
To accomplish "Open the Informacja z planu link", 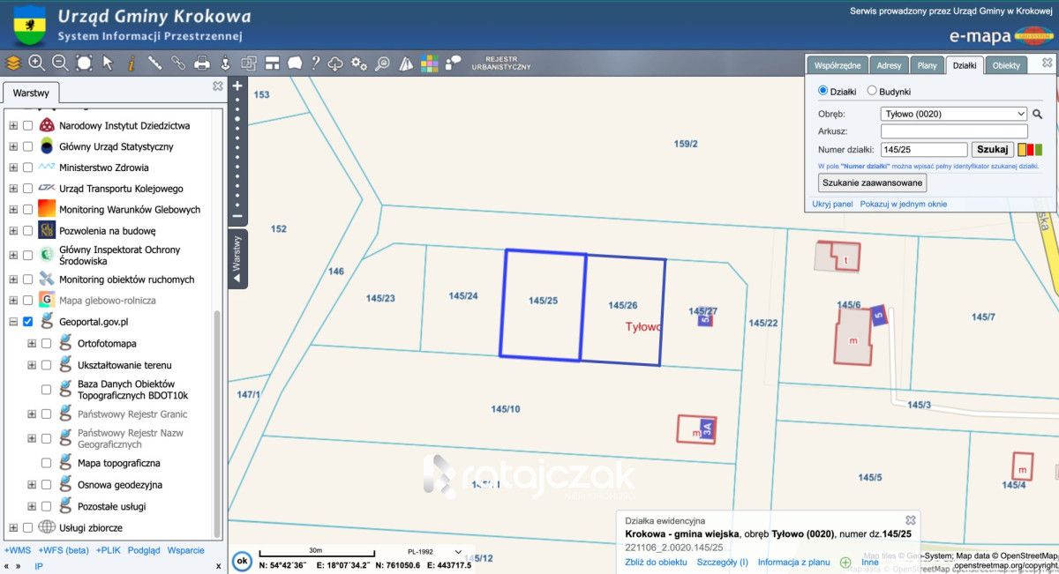I will 794,562.
